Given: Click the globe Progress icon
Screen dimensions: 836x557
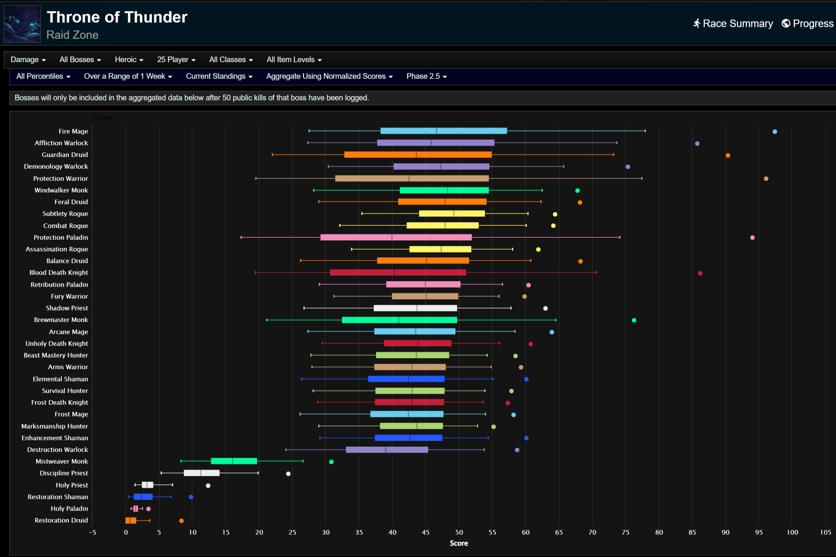Looking at the screenshot, I should [786, 23].
